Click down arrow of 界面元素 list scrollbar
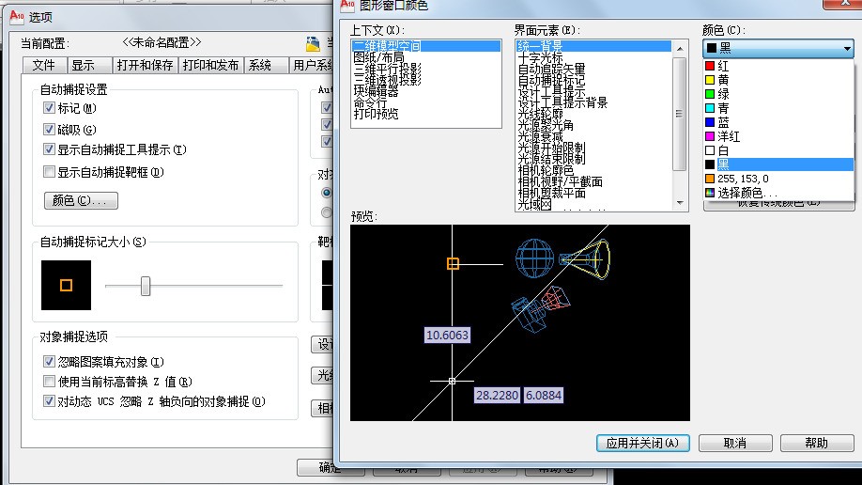Screen dimensions: 862x485 coord(680,203)
